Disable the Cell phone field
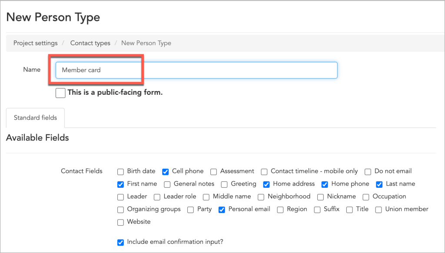445x253 pixels. (165, 172)
